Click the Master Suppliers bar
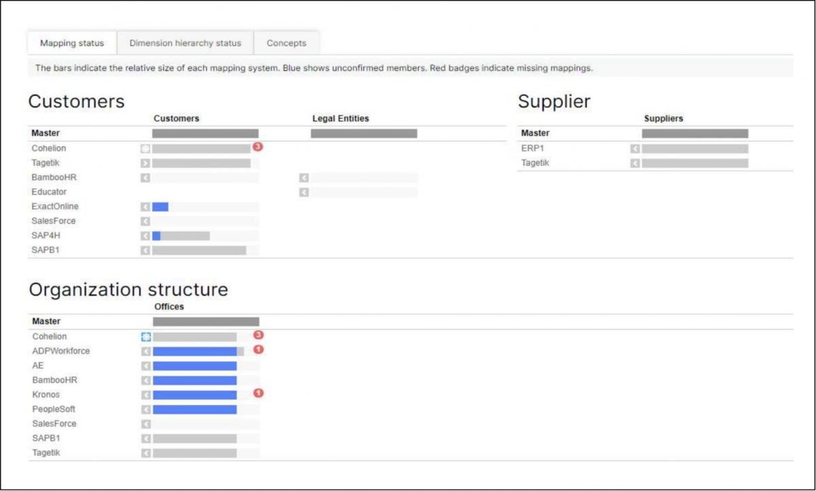Screen dimensions: 816x491 (695, 134)
